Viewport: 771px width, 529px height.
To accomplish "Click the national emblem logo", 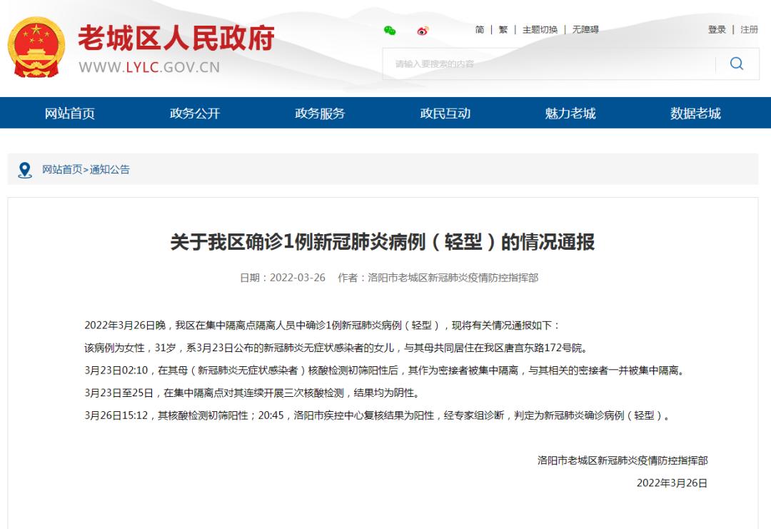I will [36, 47].
